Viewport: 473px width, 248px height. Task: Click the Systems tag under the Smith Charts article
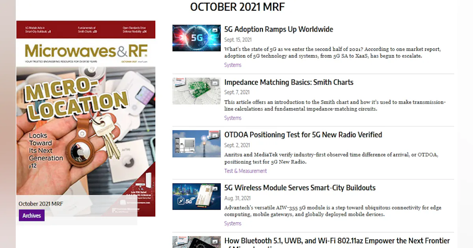point(233,118)
